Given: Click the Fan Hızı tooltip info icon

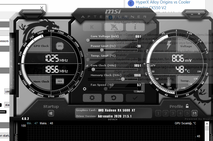Looking at the screenshot, I should 110,18.
